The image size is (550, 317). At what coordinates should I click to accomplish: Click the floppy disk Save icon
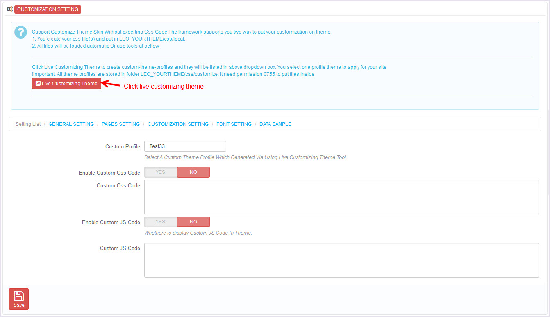click(19, 296)
